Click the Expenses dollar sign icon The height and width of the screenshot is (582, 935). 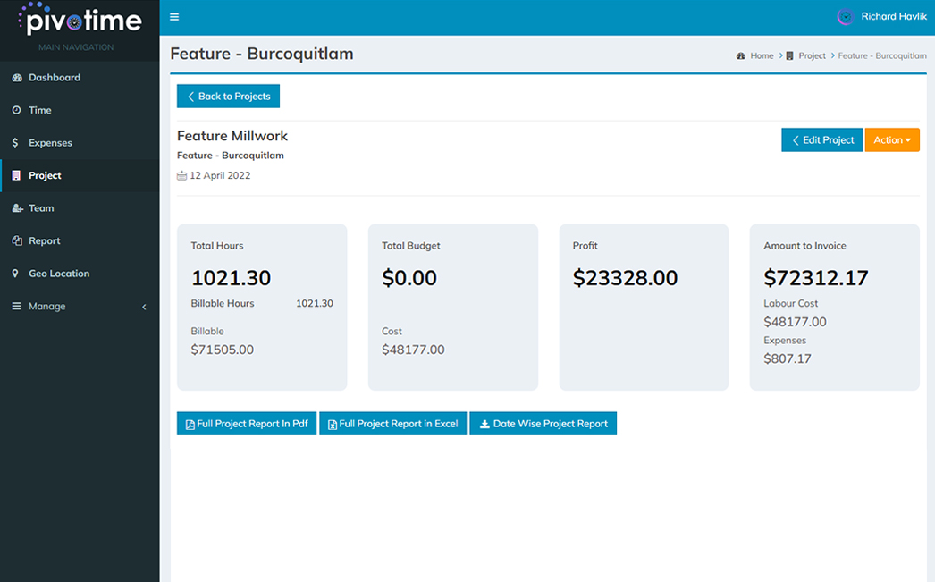pos(16,143)
